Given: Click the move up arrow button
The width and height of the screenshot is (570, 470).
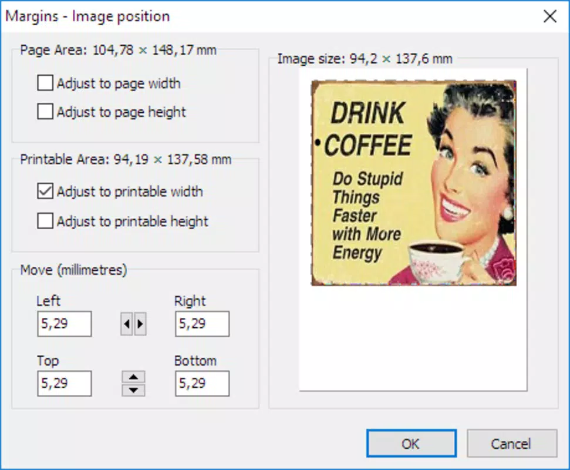Looking at the screenshot, I should point(133,377).
